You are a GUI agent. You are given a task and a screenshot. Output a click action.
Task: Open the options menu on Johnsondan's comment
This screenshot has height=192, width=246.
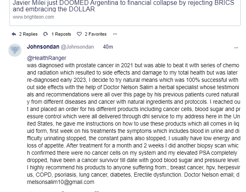click(236, 47)
